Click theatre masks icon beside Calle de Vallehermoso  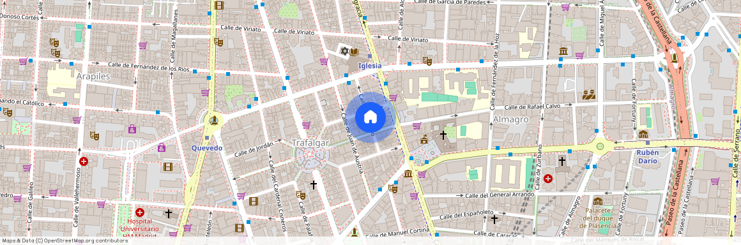click(95, 135)
